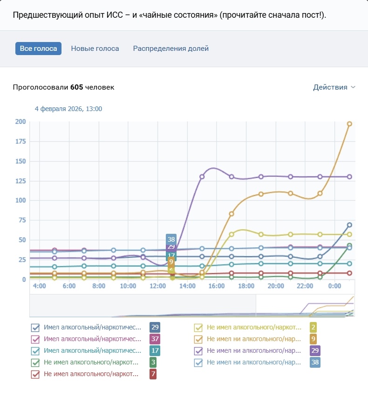Select the "Все голоса" tab
This screenshot has height=399, width=368.
[38, 48]
